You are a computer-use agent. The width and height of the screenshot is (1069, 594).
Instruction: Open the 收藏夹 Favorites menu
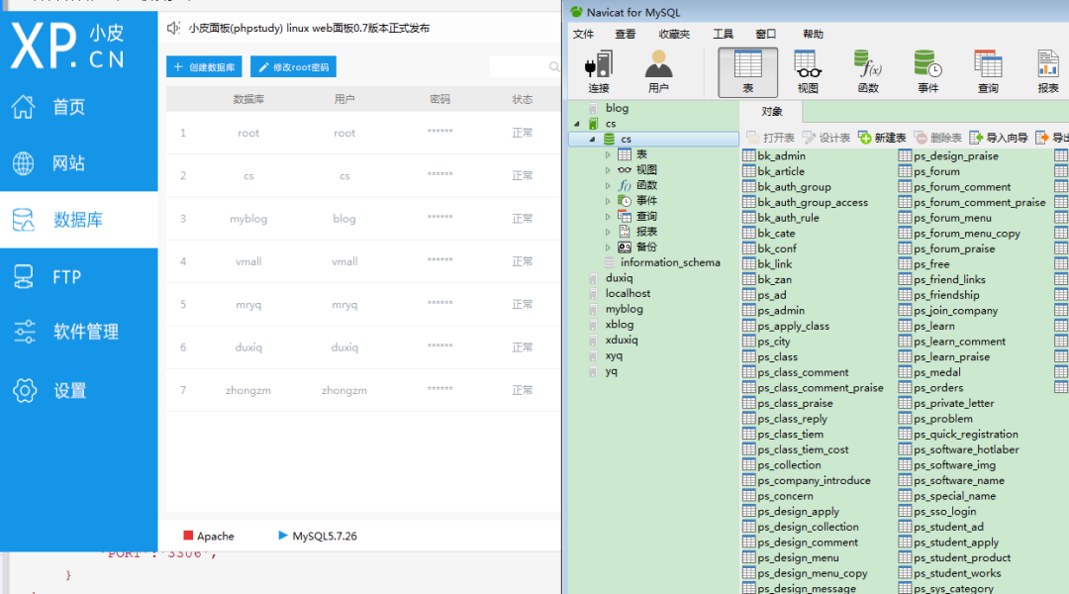(x=674, y=34)
